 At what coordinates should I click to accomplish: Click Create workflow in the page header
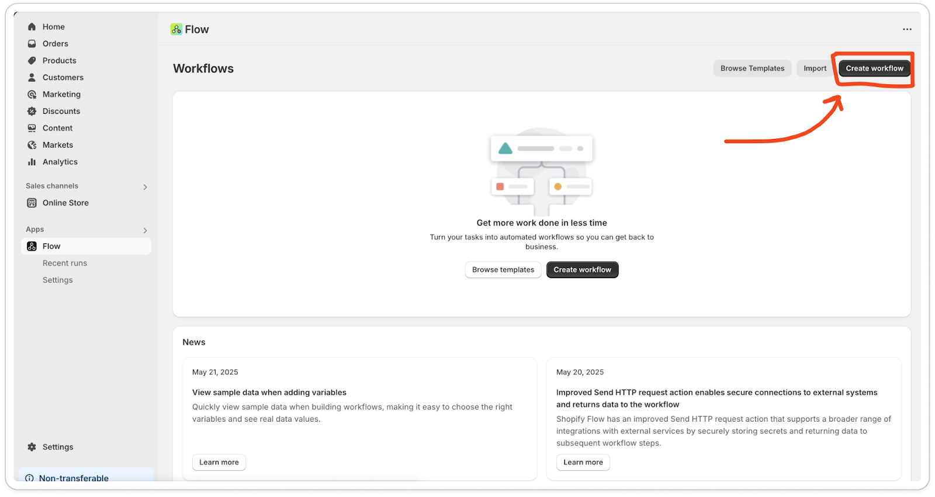click(x=875, y=68)
